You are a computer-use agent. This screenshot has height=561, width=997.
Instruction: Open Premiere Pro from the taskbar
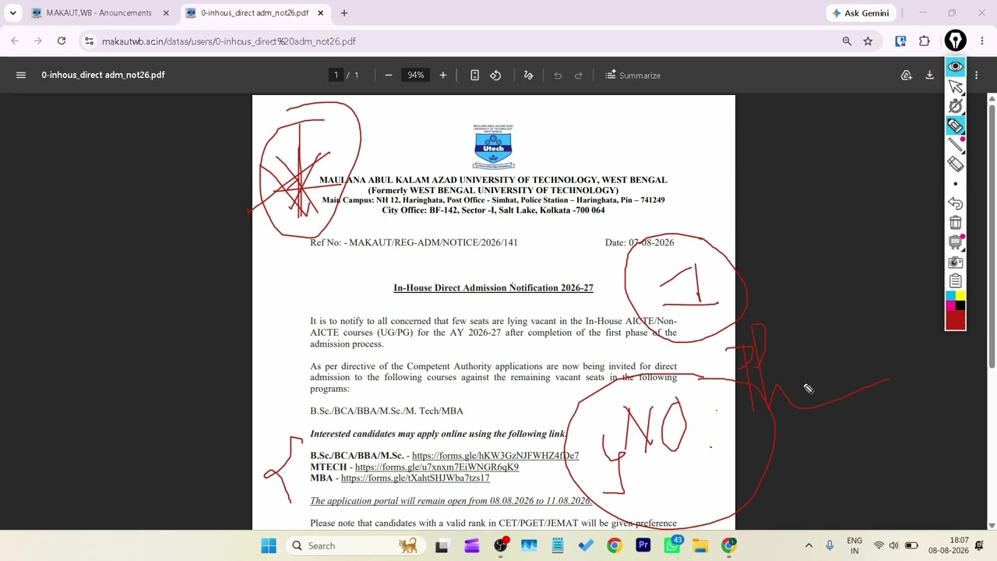(x=643, y=545)
